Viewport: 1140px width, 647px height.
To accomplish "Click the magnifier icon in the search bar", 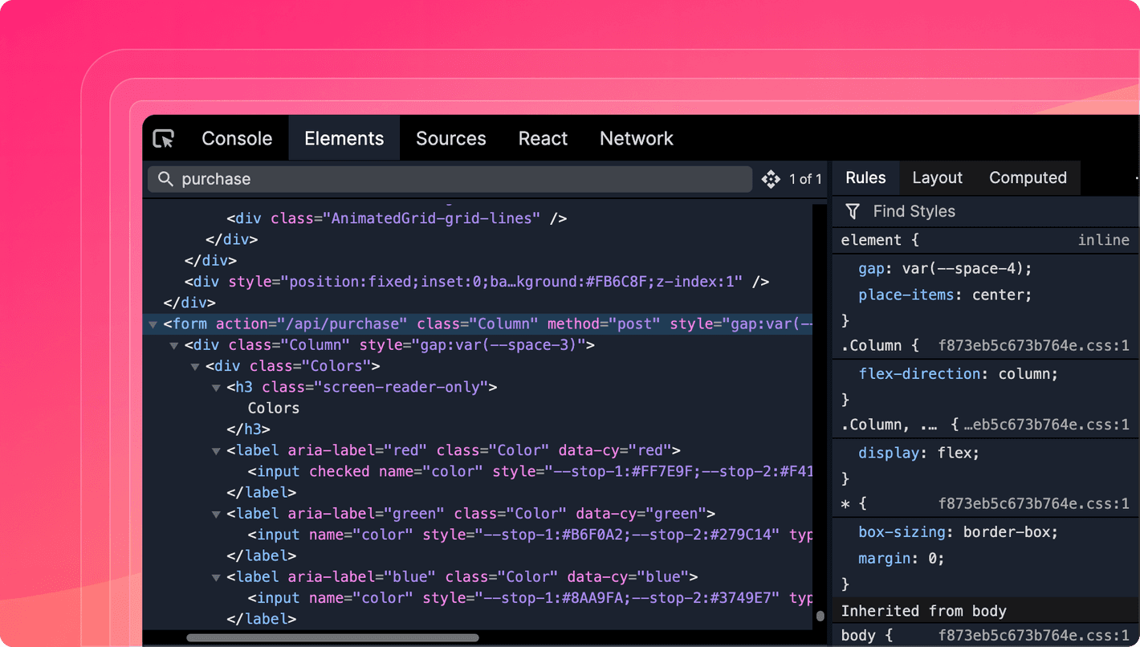I will click(165, 179).
